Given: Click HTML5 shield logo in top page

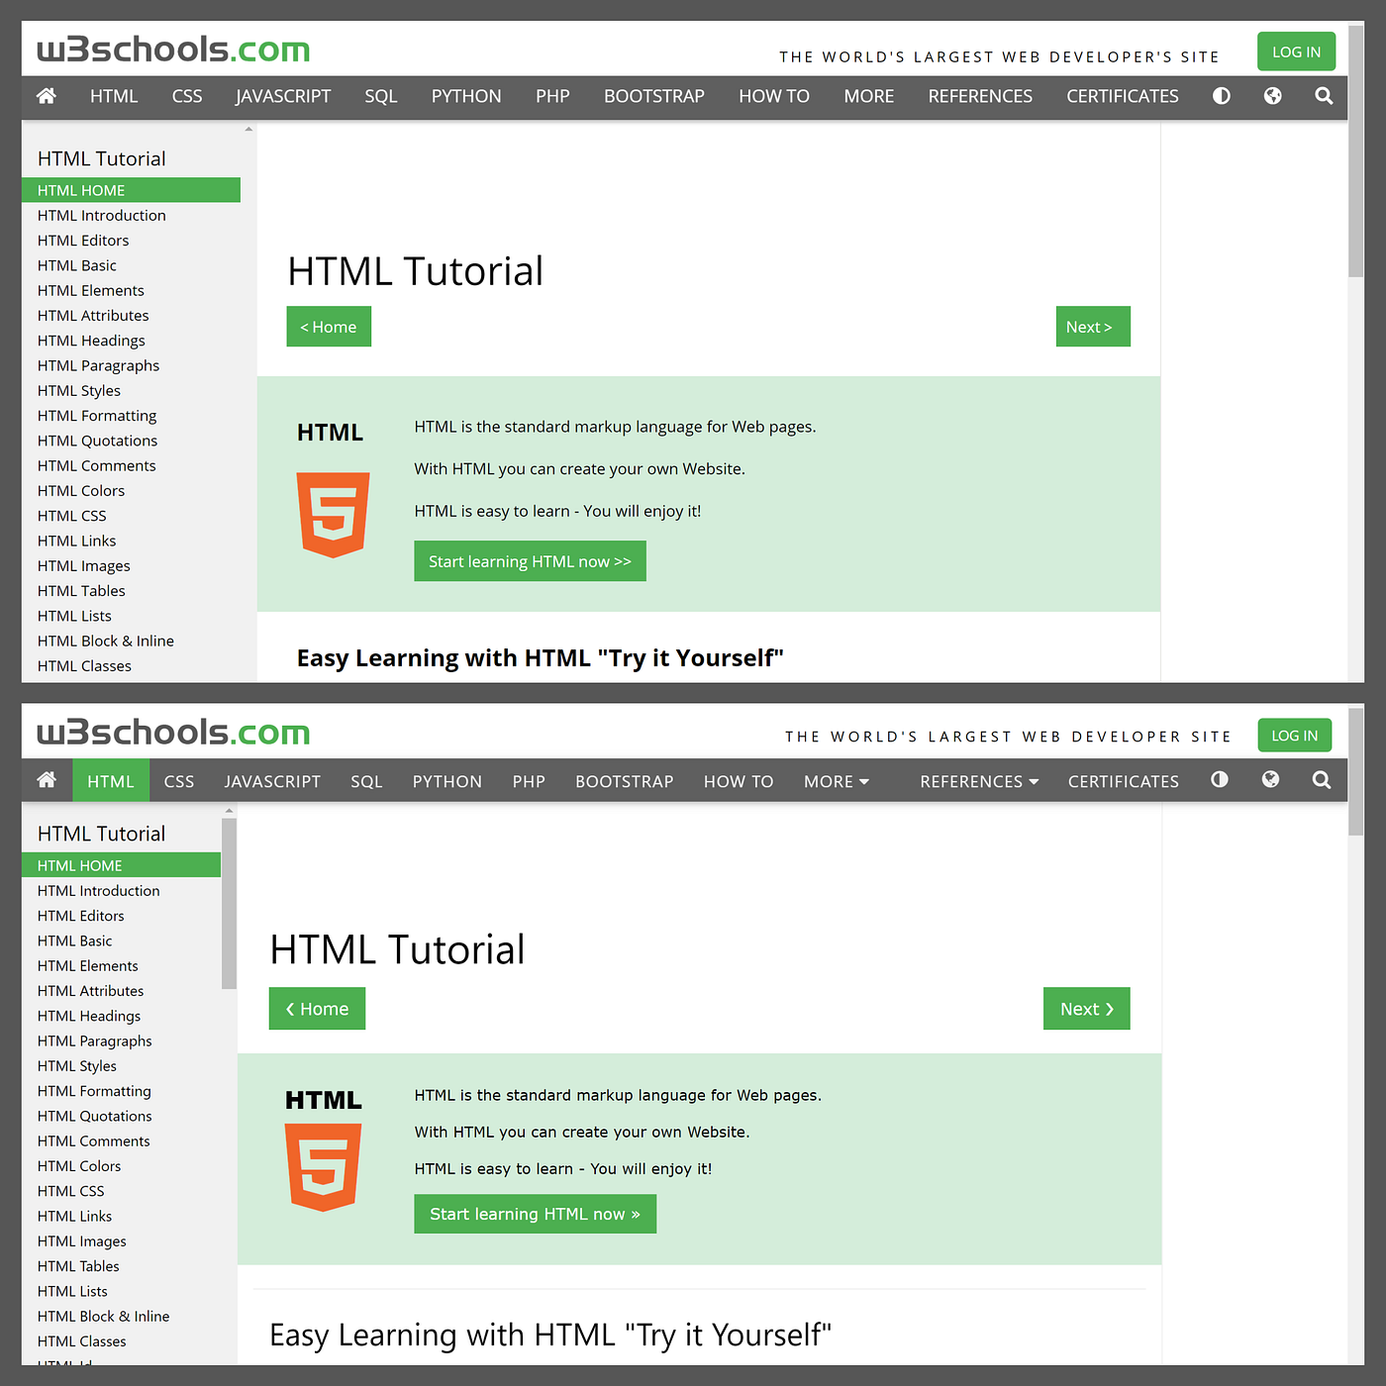Looking at the screenshot, I should click(x=334, y=515).
